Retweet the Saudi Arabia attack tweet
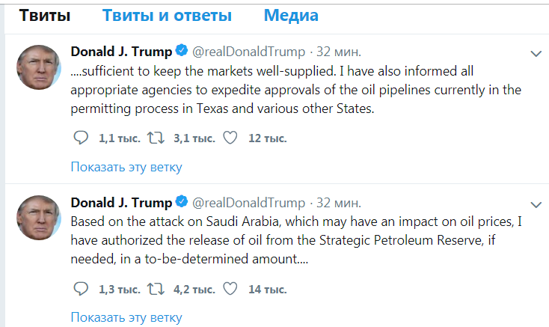This screenshot has height=327, width=549. click(158, 289)
